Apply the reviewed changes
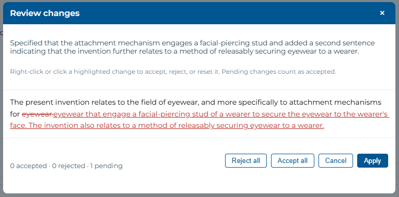The image size is (399, 197). (373, 161)
